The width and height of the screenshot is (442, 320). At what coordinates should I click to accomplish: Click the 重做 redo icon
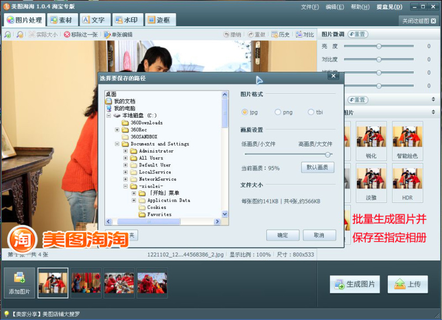pos(250,34)
